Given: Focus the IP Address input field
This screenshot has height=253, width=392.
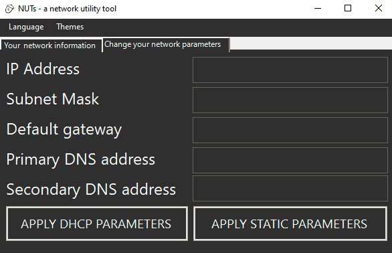Looking at the screenshot, I should coord(290,70).
